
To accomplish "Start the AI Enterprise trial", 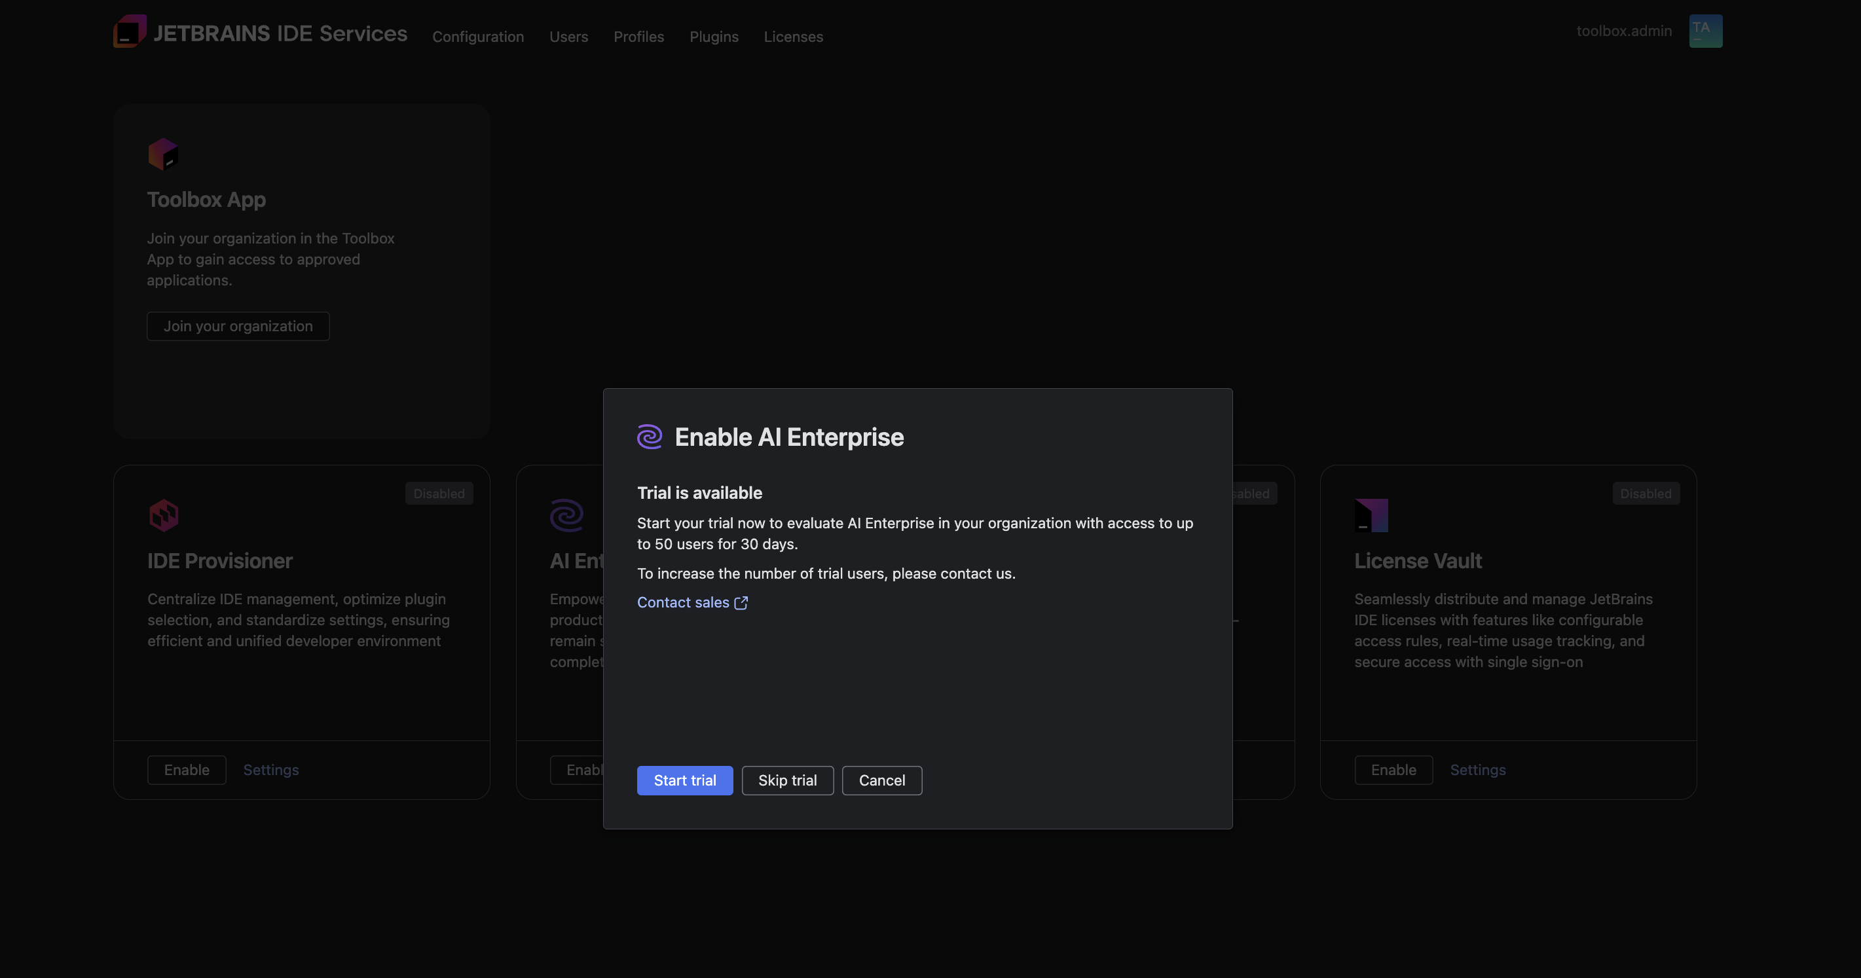I will pos(685,780).
